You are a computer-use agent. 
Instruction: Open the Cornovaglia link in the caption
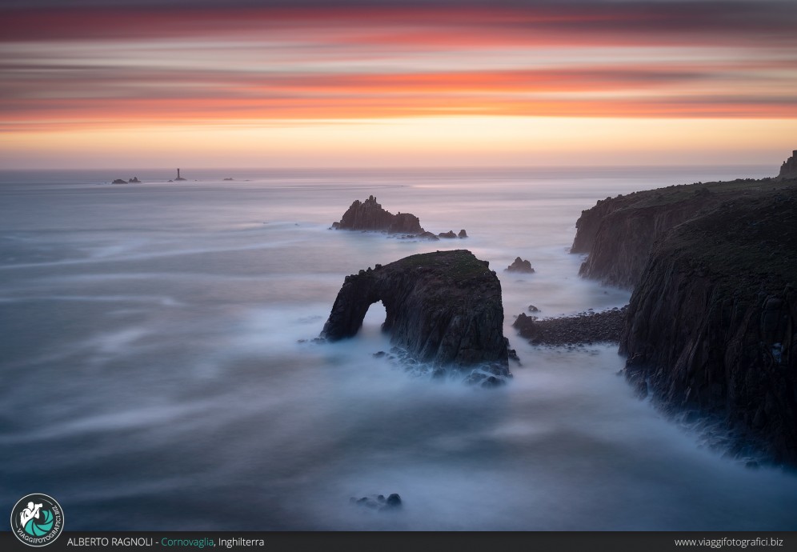(x=187, y=542)
